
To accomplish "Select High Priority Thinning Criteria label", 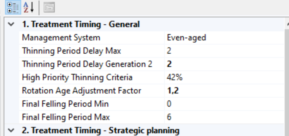I will 77,77.
